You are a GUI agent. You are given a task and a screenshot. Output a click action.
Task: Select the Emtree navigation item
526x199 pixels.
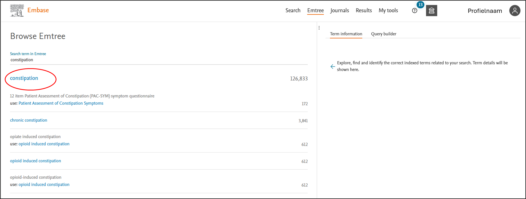point(315,10)
